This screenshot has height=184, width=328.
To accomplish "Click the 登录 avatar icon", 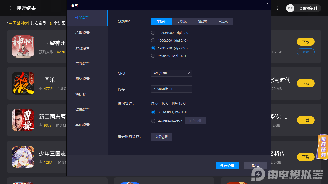I will pyautogui.click(x=290, y=8).
